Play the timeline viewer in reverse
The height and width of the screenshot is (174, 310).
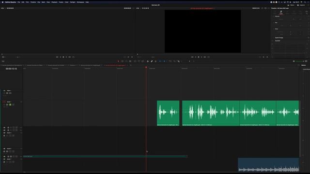tap(196, 57)
